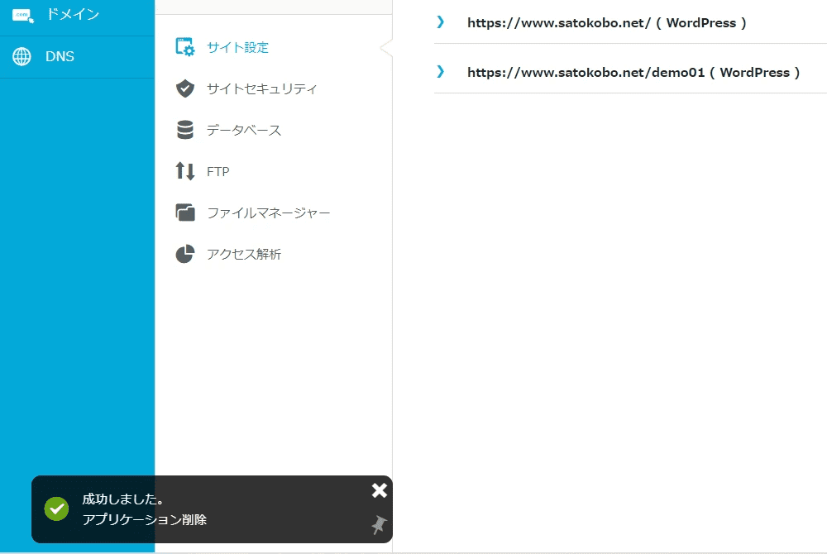This screenshot has height=554, width=827.
Task: Click the ファイルマネージャー folder icon
Action: click(185, 213)
